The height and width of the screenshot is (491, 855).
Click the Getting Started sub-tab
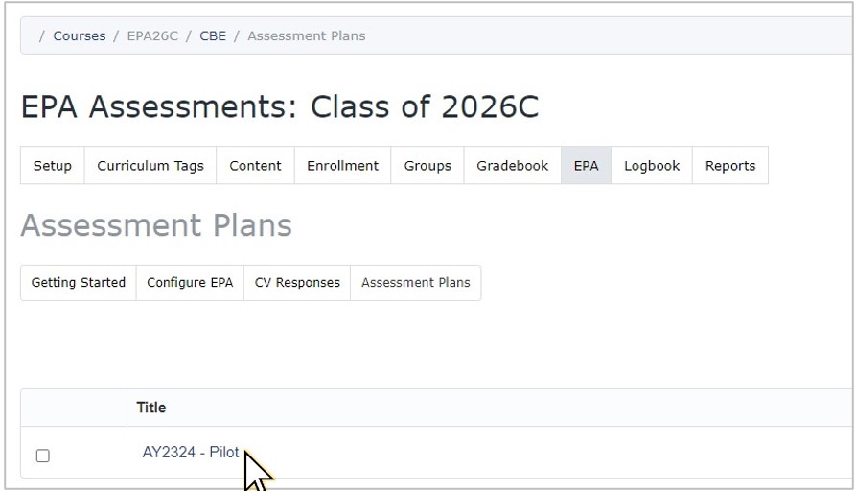tap(79, 283)
